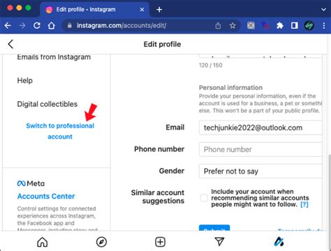
Task: Open Chrome three-dot menu
Action: point(324,25)
